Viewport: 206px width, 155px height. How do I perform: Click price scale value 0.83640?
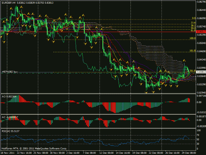pyautogui.click(x=201, y=76)
